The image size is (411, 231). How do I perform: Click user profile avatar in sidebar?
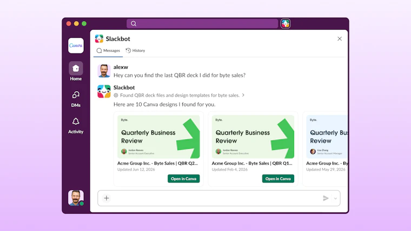coord(76,198)
